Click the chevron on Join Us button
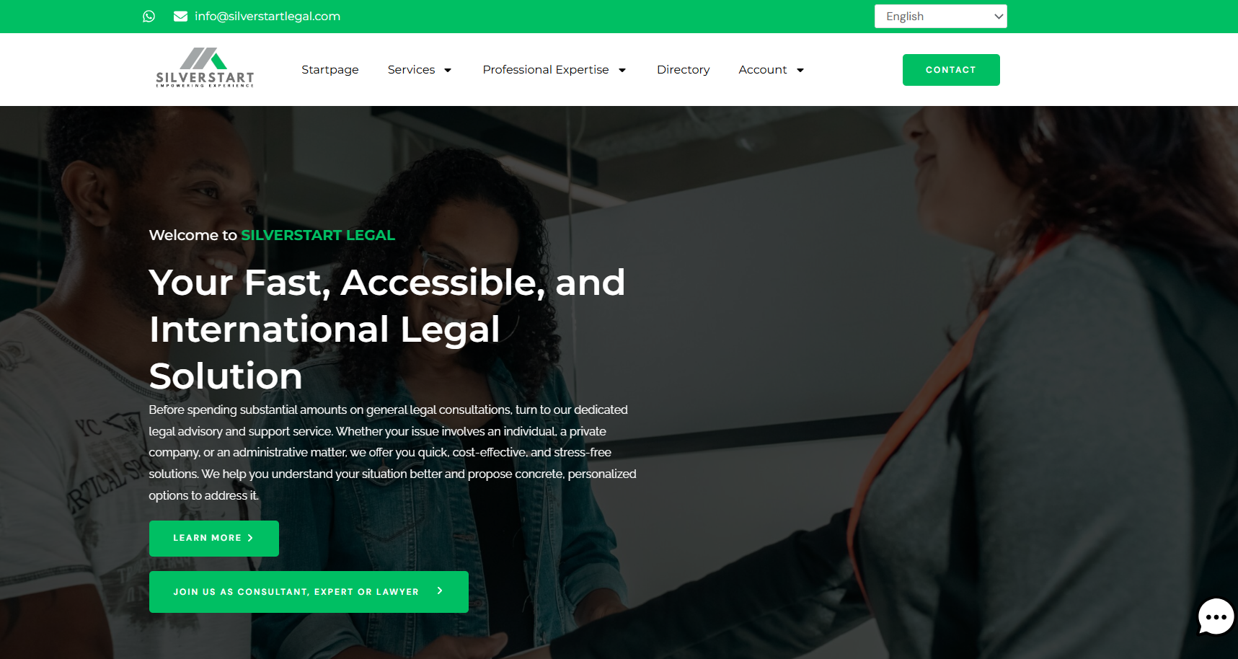Viewport: 1238px width, 659px height. (x=440, y=591)
